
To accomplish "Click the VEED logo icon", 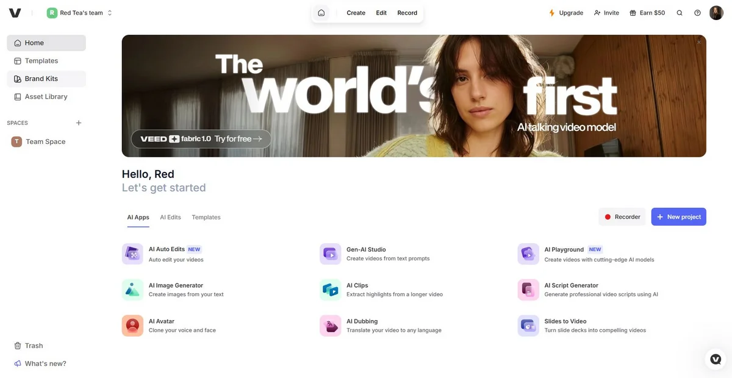I will (15, 13).
